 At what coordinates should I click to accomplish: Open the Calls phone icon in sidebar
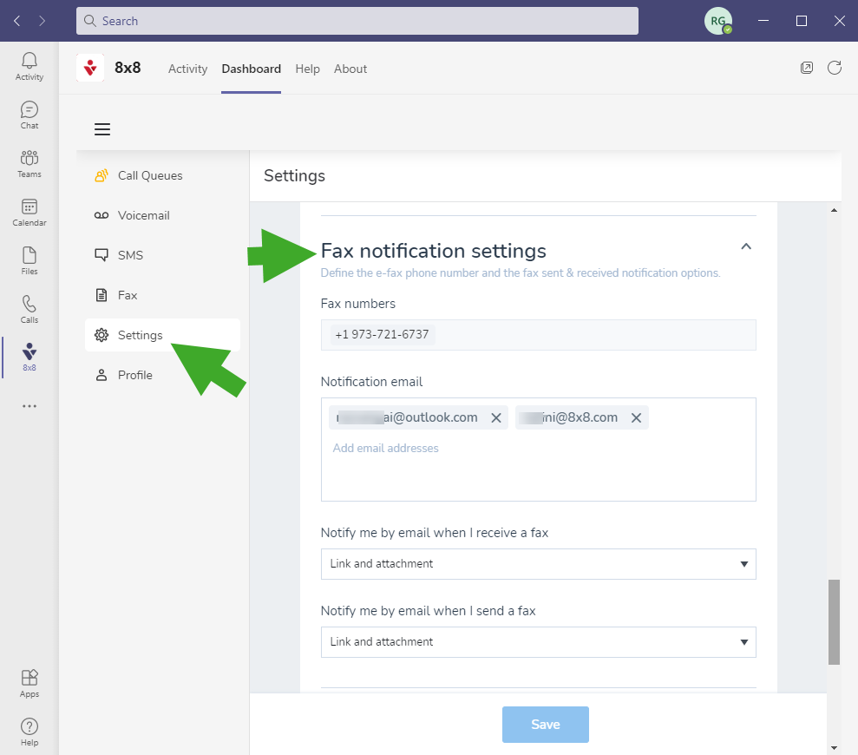point(29,309)
